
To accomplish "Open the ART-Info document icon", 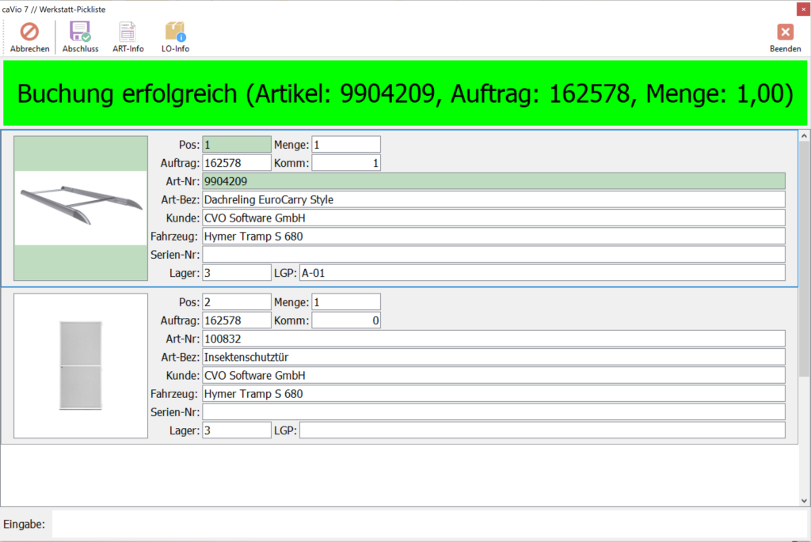I will point(128,32).
